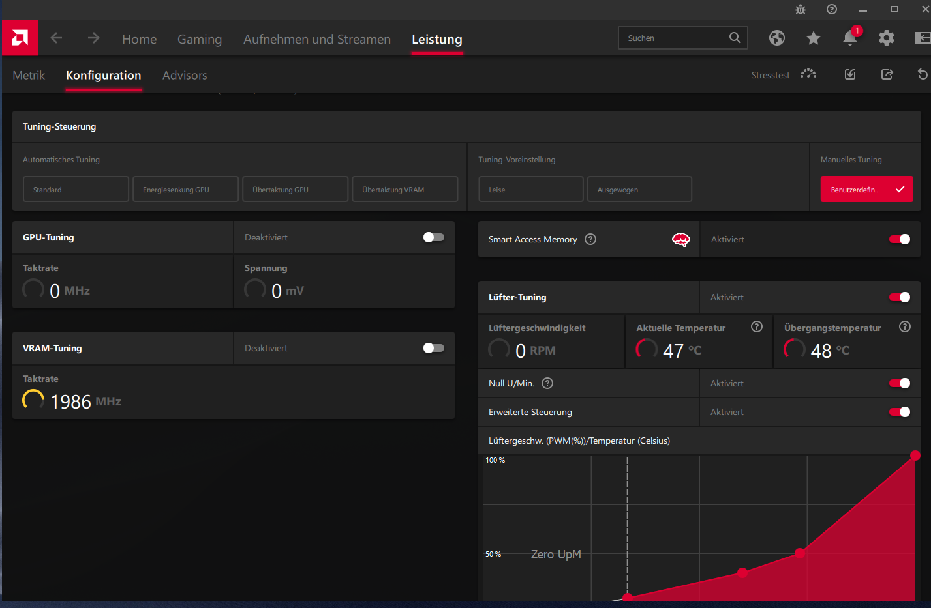Image resolution: width=931 pixels, height=608 pixels.
Task: Click the export profile icon
Action: click(x=887, y=74)
